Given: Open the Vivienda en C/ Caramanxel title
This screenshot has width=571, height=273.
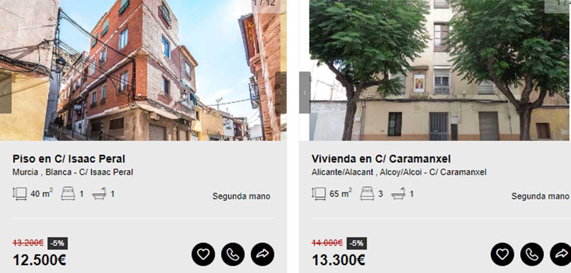Looking at the screenshot, I should tap(381, 159).
